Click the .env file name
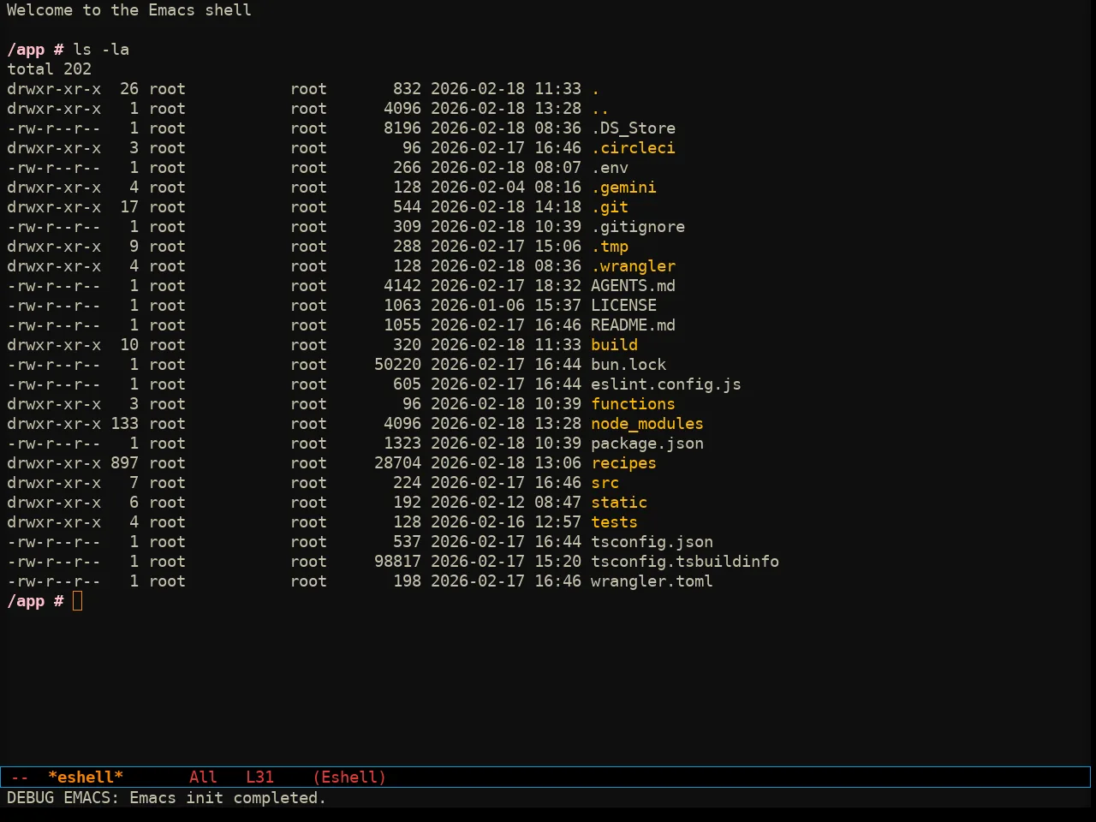This screenshot has width=1096, height=822. (611, 168)
